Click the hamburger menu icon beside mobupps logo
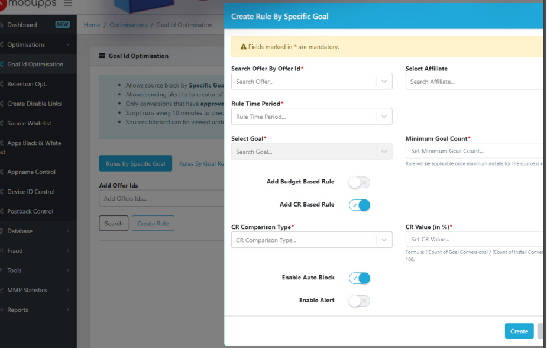547x348 pixels. pos(67,3)
